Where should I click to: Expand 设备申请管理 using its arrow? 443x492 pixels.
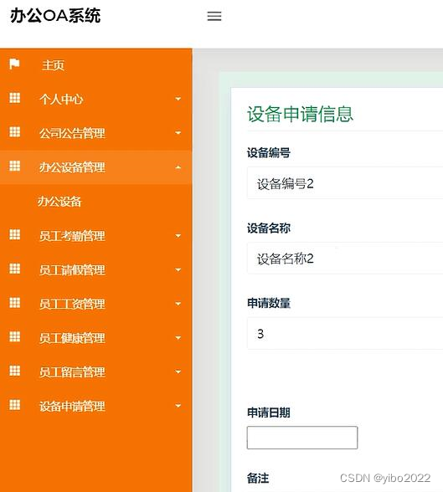178,406
